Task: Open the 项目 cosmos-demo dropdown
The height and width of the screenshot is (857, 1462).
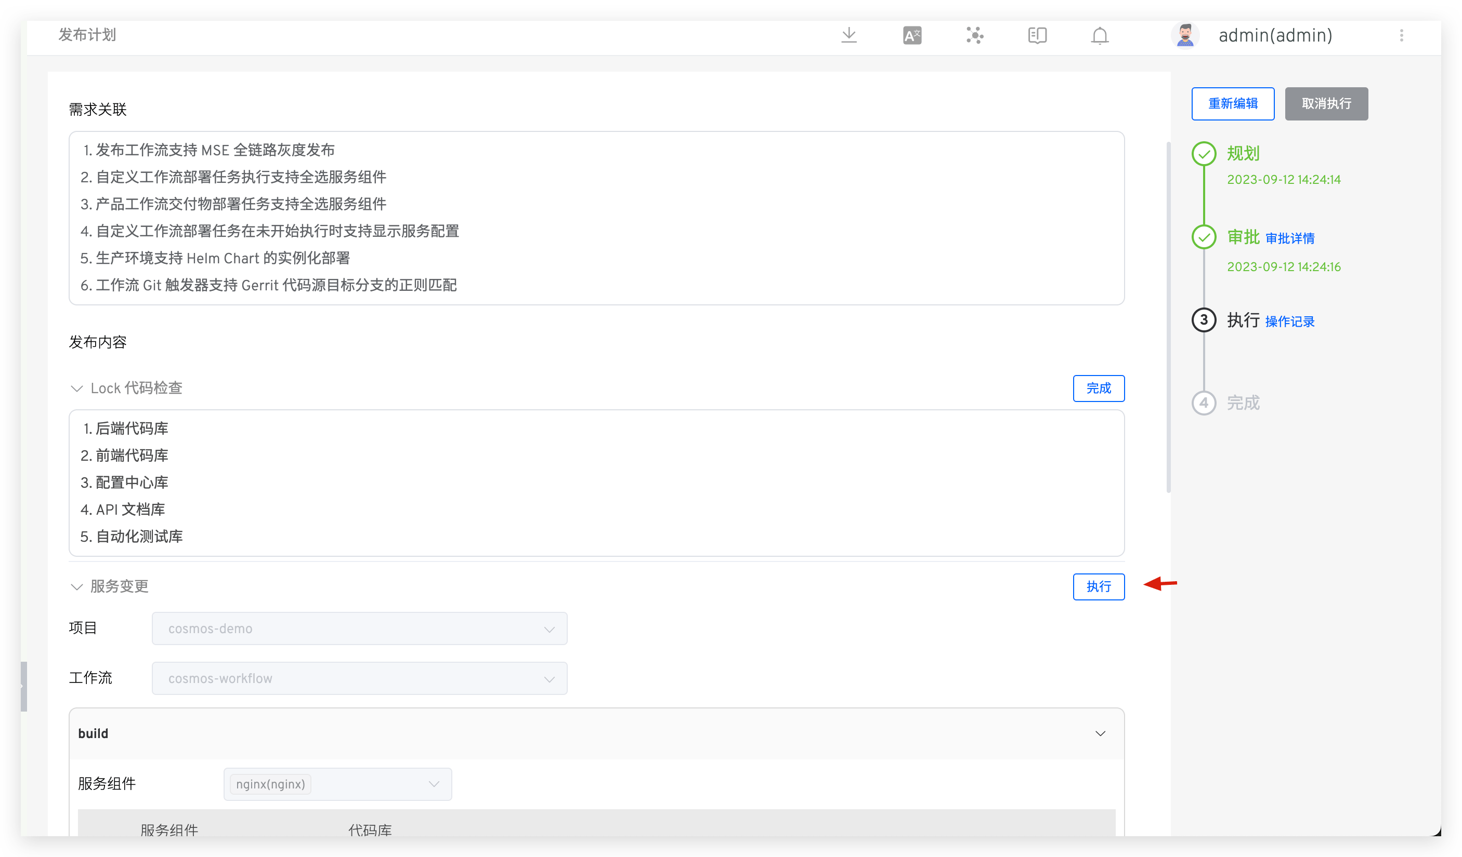Action: [359, 628]
